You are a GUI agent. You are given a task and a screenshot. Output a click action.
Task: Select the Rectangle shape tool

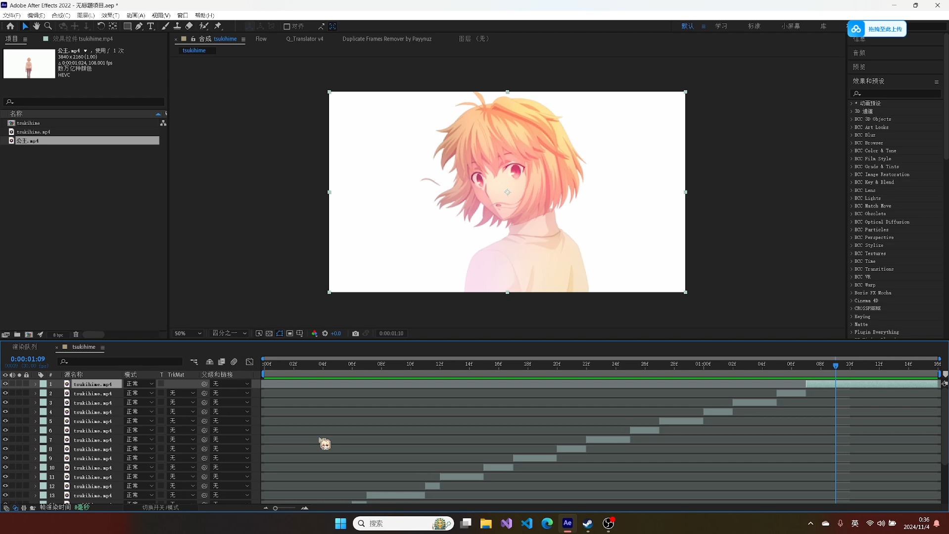[127, 26]
